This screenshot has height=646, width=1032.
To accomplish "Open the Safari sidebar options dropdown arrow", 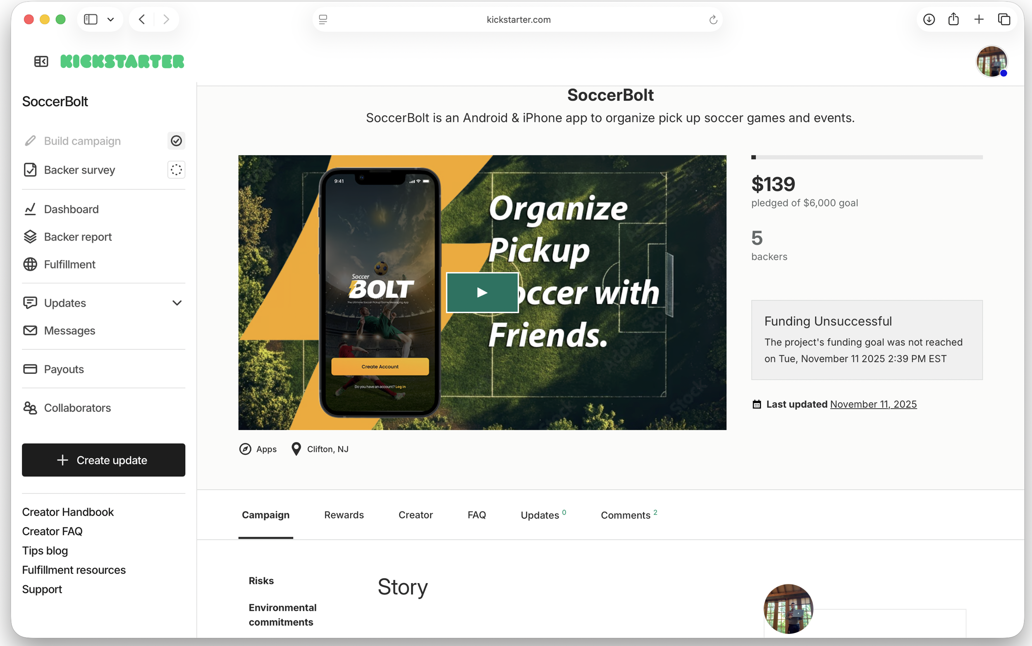I will [x=111, y=20].
